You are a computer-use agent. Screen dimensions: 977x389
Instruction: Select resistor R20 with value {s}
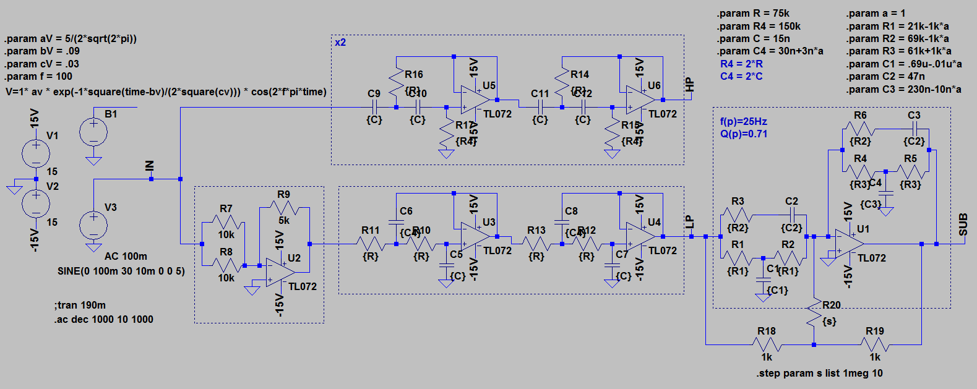point(814,317)
